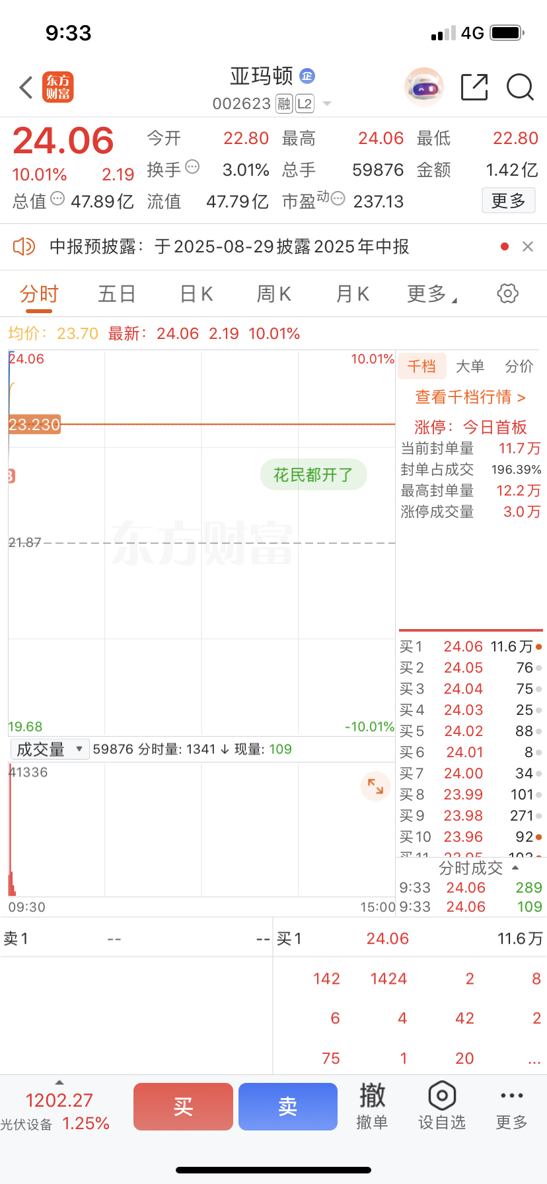The image size is (547, 1184).
Task: Tap 涨停: 今日首板 label
Action: click(x=470, y=427)
